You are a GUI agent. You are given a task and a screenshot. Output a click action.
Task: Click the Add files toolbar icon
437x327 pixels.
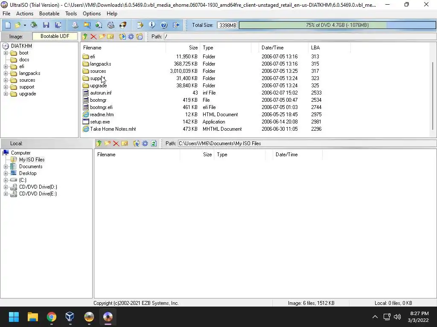click(140, 25)
